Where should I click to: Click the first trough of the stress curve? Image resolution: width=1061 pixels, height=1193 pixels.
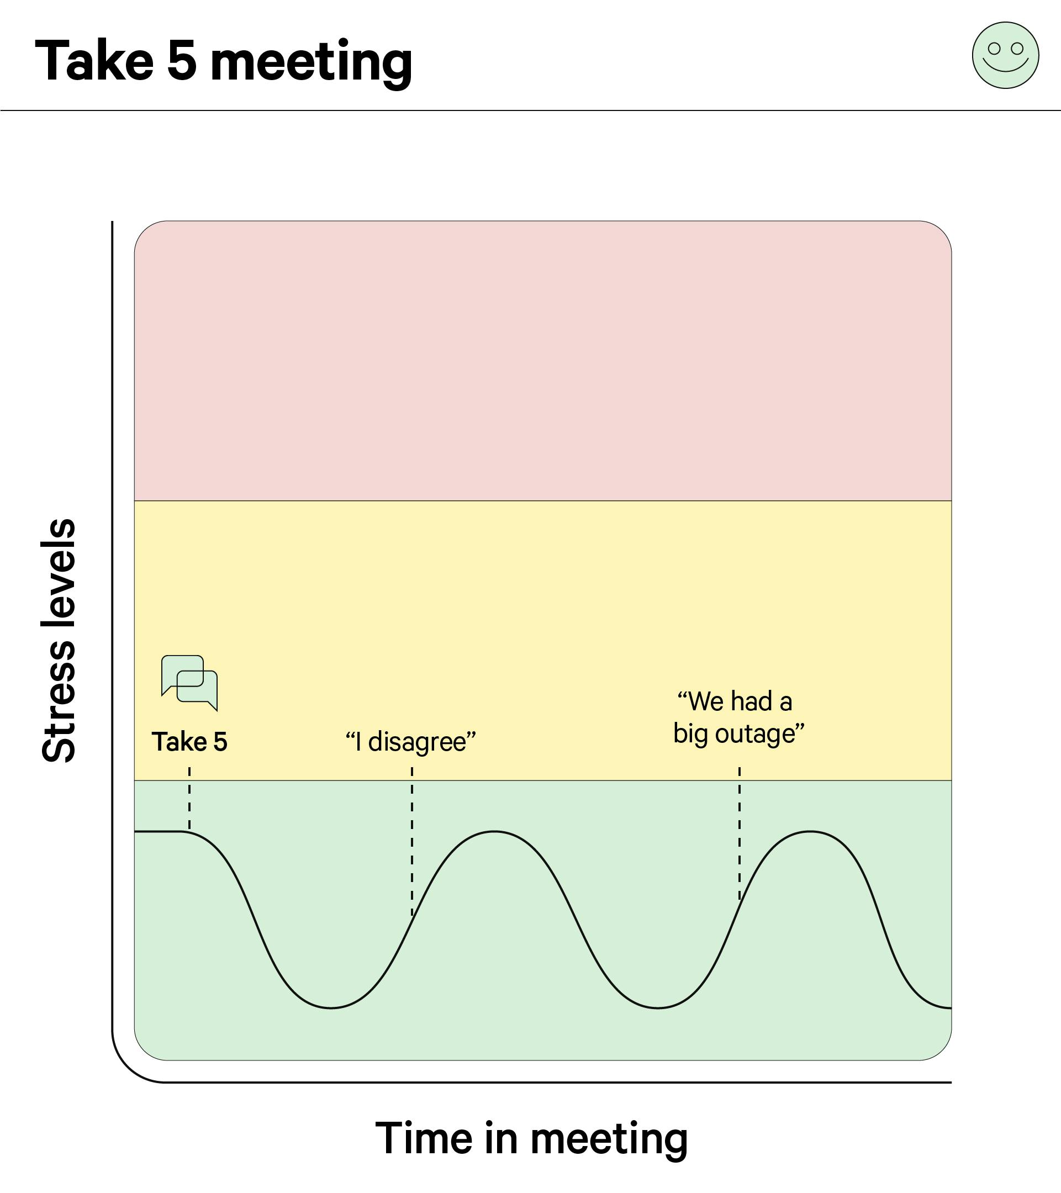331,1007
